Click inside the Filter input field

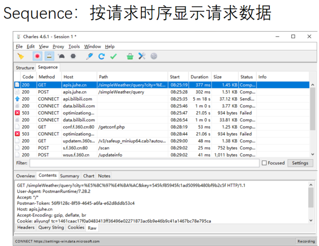(x=145, y=163)
